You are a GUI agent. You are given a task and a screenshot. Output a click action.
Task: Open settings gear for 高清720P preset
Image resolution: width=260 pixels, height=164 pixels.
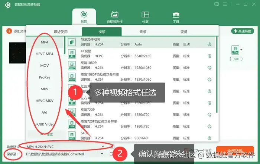pyautogui.click(x=209, y=115)
